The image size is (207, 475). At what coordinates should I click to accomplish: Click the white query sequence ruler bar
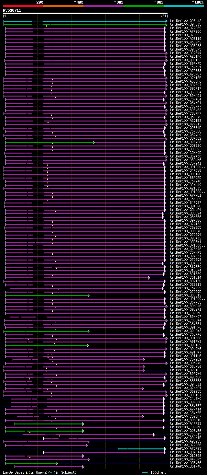click(85, 13)
